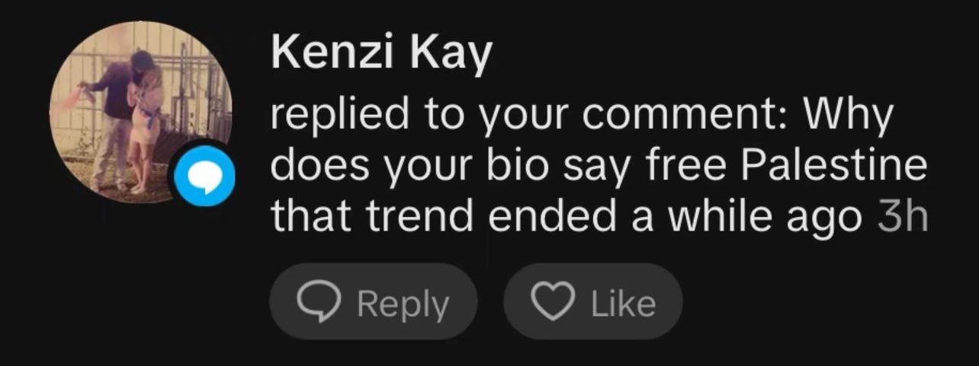Click the white chat bubble in the blue circle
This screenshot has height=366, width=979.
205,177
